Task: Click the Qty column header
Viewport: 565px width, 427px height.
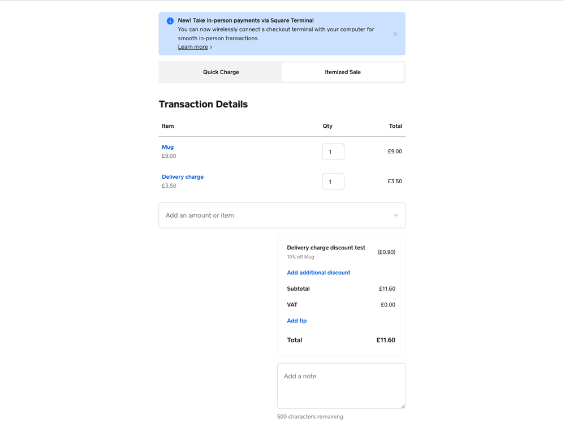Action: point(327,126)
